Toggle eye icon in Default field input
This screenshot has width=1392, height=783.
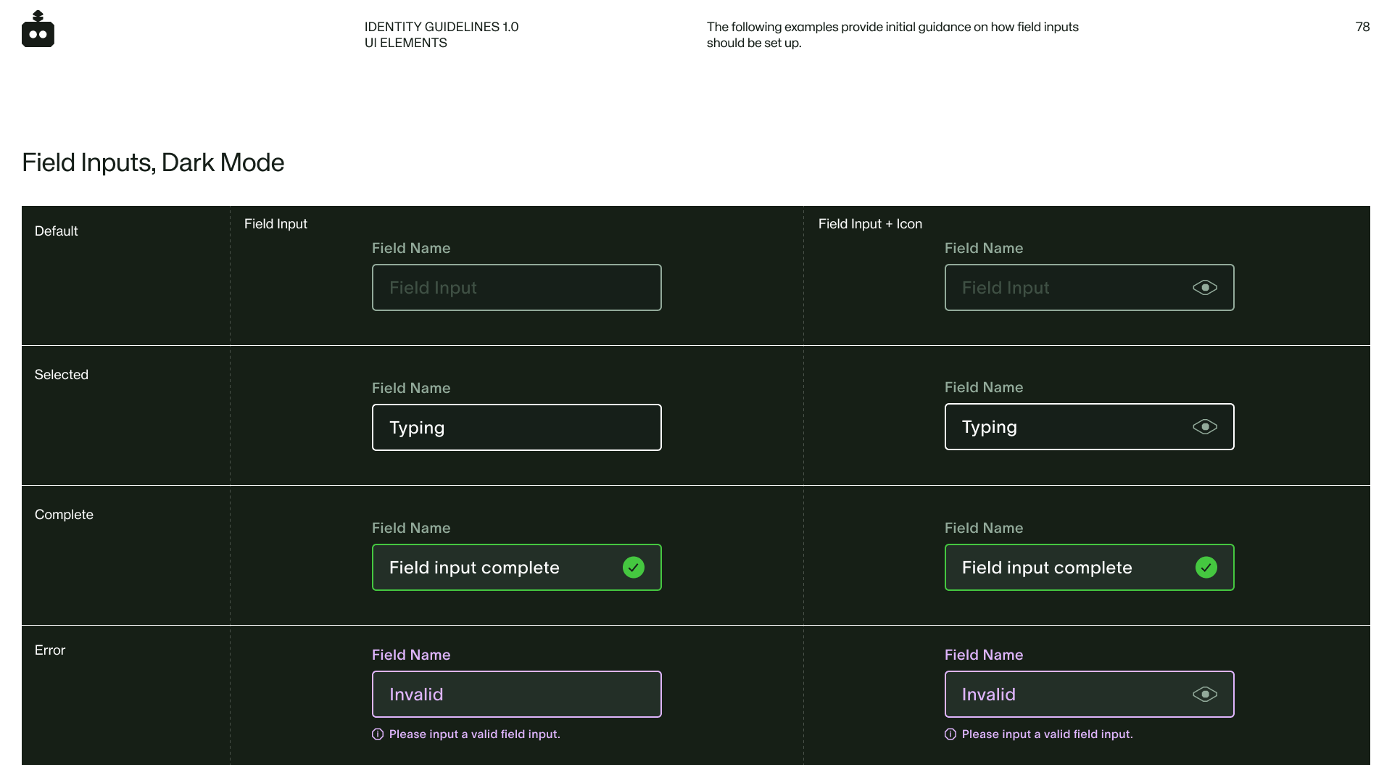pos(1205,288)
